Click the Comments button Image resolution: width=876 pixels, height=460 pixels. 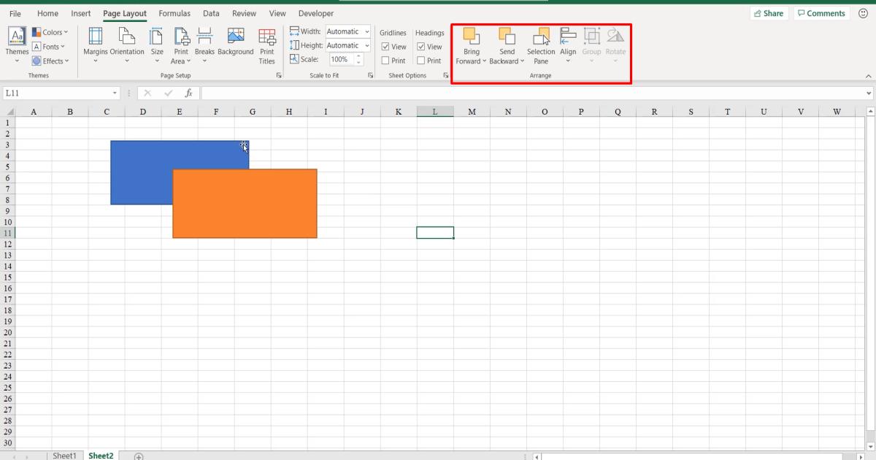tap(821, 12)
